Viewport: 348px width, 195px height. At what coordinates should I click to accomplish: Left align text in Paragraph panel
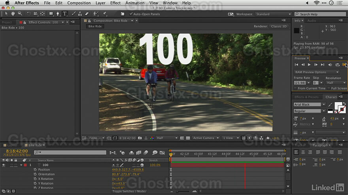[x=296, y=152]
